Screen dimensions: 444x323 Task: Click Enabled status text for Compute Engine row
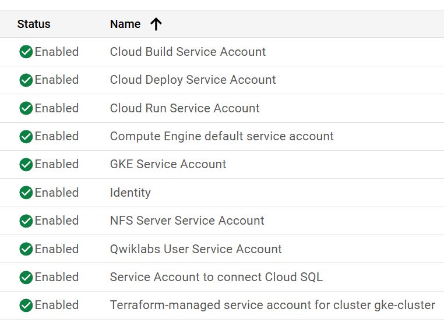57,136
